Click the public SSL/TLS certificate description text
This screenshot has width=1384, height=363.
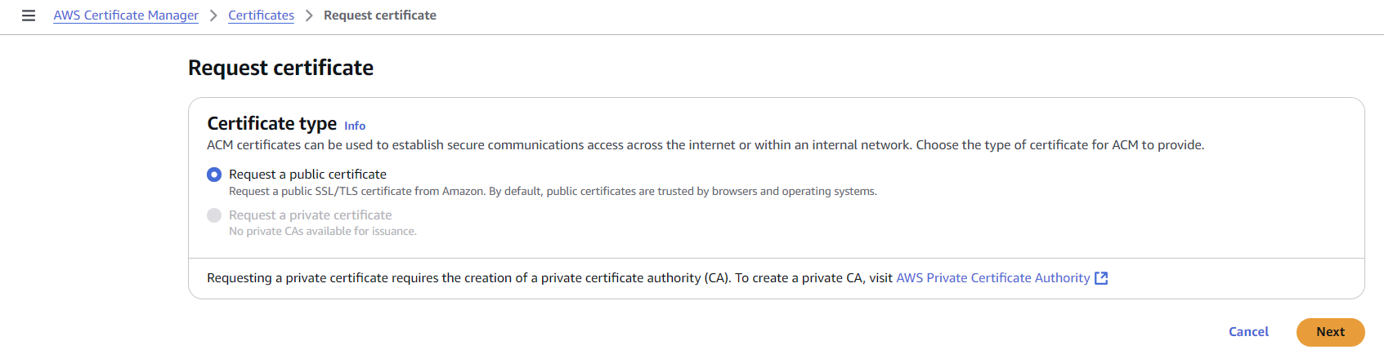coord(553,192)
